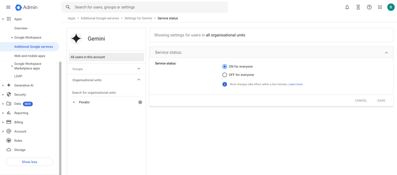Expand the Account section arrow
Image resolution: width=397 pixels, height=175 pixels.
tap(3, 132)
